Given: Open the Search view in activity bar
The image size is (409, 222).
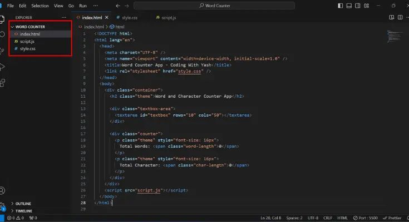Looking at the screenshot, I should point(2,34).
